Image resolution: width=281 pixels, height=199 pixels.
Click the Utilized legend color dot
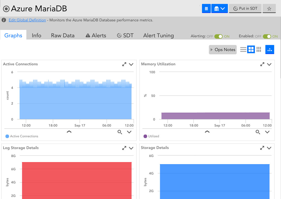(x=145, y=136)
